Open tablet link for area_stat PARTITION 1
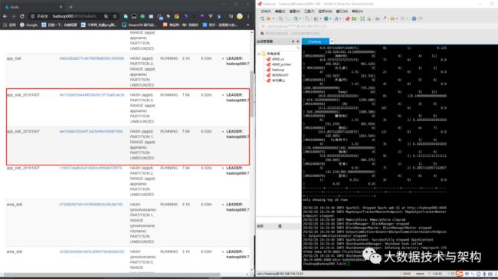The image size is (498, 279). pyautogui.click(x=90, y=205)
